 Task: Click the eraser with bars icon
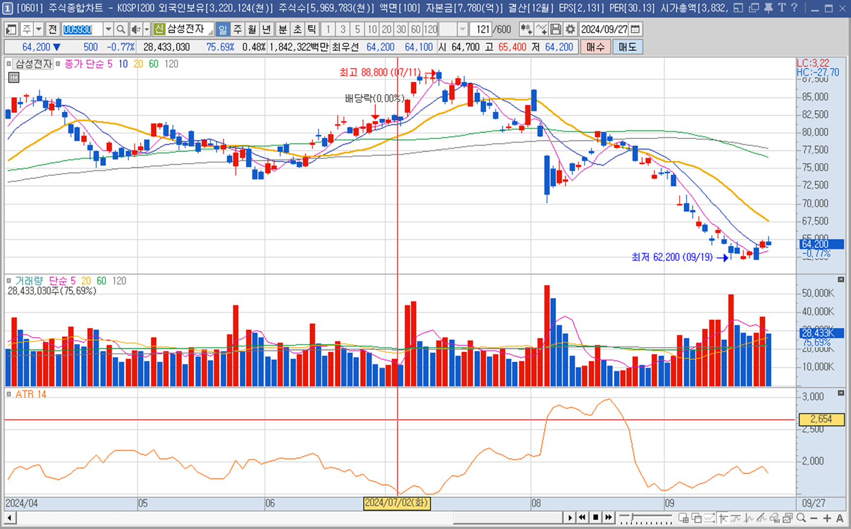click(x=775, y=518)
